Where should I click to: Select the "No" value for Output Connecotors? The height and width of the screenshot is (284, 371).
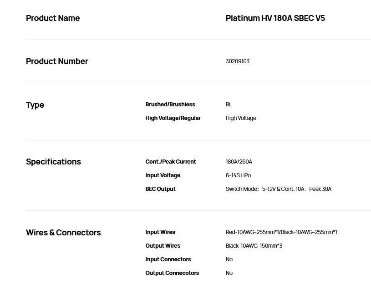pos(229,273)
